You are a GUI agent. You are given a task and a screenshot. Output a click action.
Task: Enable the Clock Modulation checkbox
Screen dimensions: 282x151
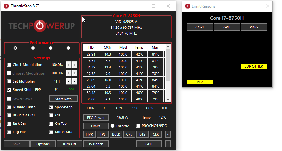click(x=9, y=65)
